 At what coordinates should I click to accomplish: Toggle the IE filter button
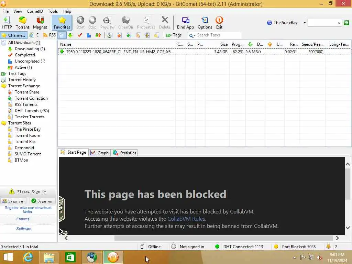point(34,35)
